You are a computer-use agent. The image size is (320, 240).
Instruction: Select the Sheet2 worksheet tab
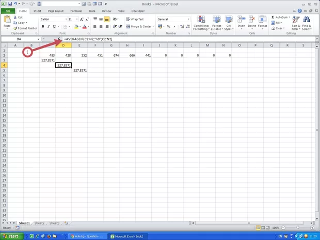click(x=39, y=223)
